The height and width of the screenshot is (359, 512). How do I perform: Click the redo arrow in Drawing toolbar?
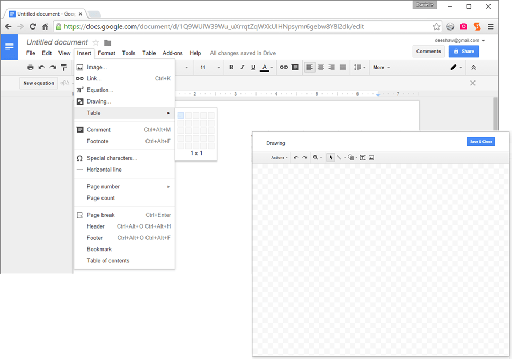(x=304, y=157)
